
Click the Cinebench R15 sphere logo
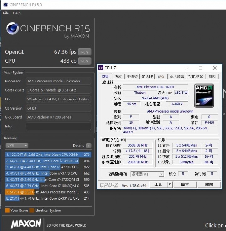point(13,28)
